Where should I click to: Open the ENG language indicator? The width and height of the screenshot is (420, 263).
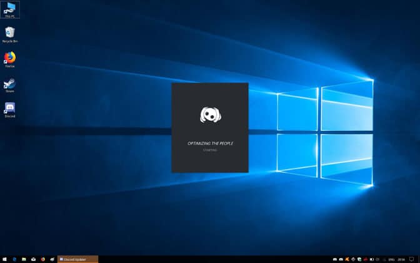coord(391,259)
